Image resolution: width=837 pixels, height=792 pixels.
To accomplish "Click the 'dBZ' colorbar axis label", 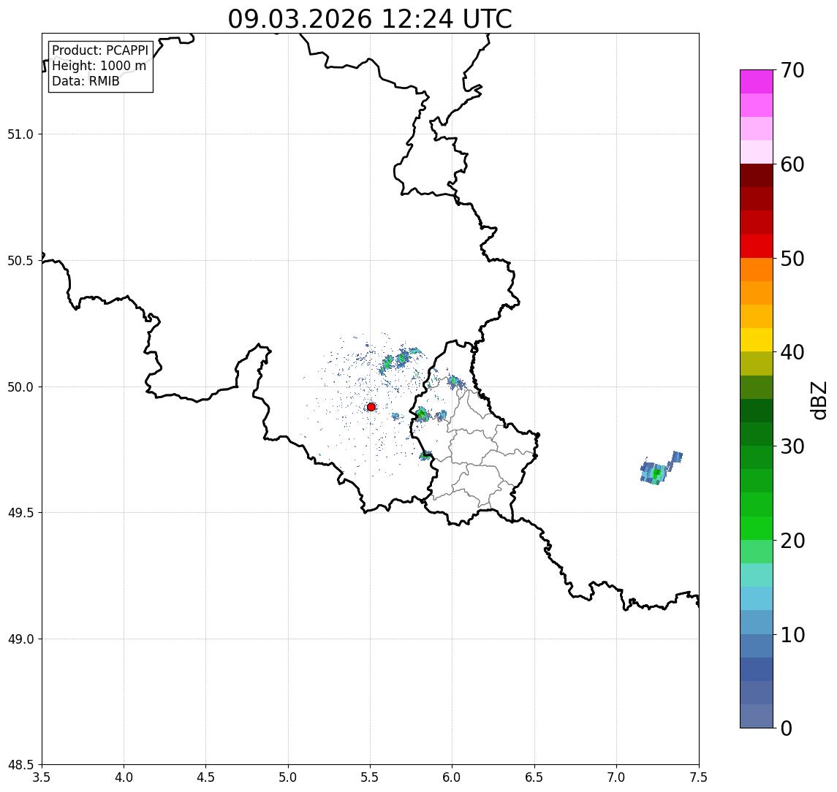I will [818, 400].
